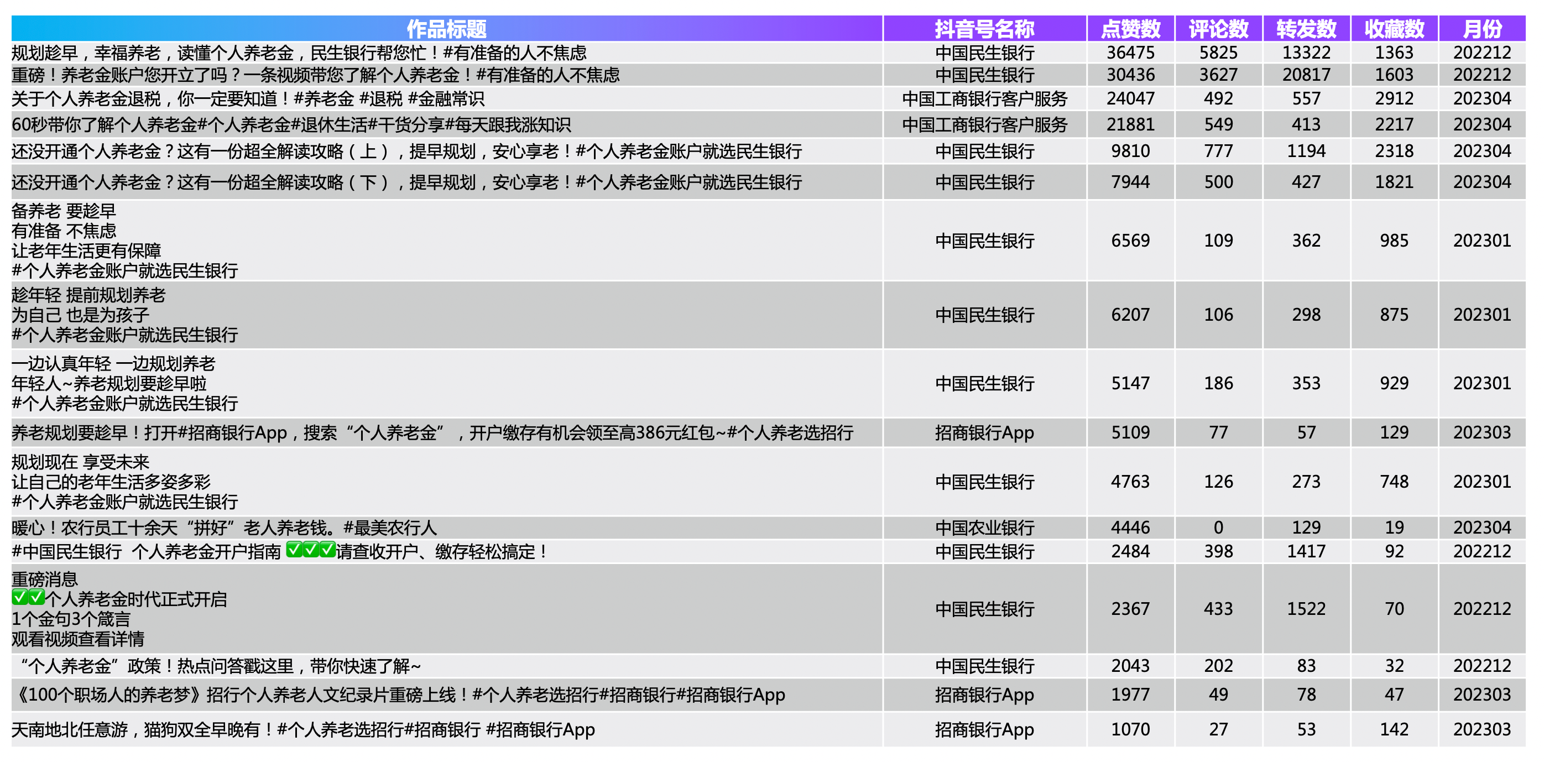Click likes value 1977
The height and width of the screenshot is (762, 1544).
click(1130, 694)
